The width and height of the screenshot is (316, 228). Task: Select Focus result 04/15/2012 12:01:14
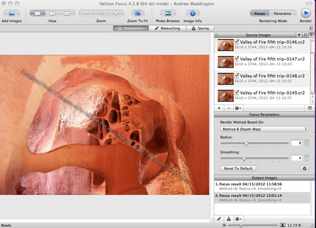pyautogui.click(x=262, y=198)
